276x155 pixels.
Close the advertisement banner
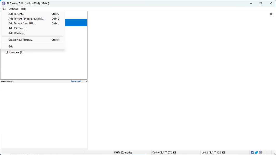coord(87,81)
